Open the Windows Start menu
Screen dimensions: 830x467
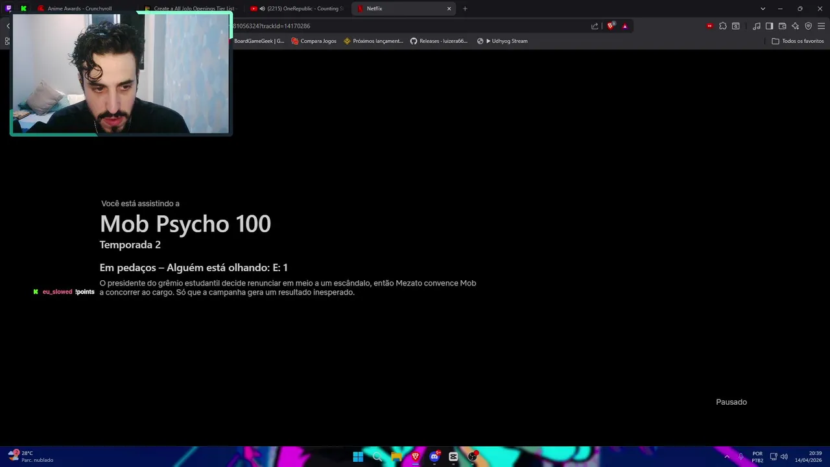coord(358,457)
